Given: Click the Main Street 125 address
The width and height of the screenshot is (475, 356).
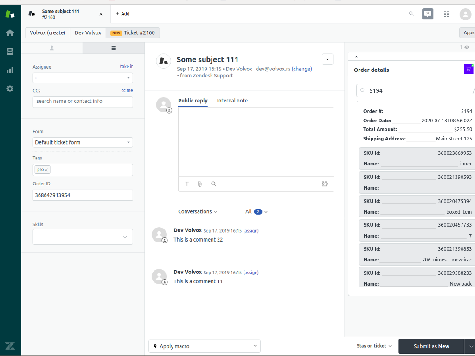Looking at the screenshot, I should pyautogui.click(x=454, y=139).
